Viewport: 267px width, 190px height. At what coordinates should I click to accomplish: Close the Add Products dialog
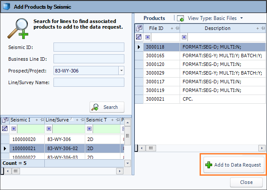246,182
